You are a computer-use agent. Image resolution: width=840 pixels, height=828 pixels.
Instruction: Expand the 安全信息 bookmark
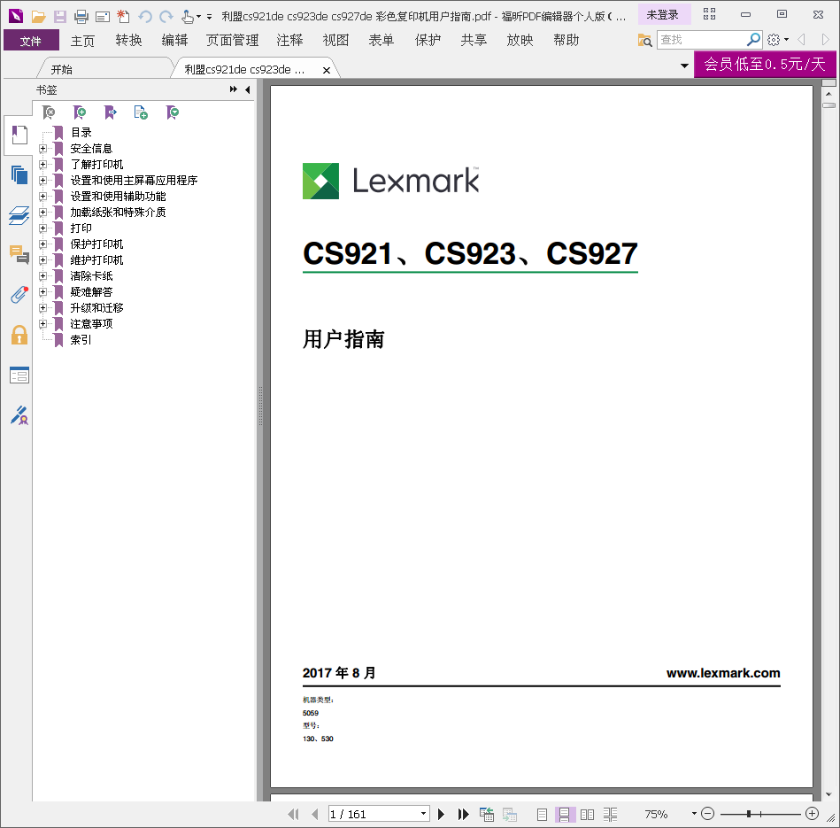(x=42, y=149)
